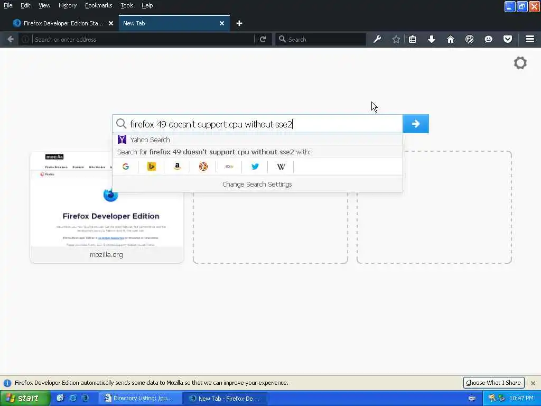Click Choose What I Share button
Screen dimensions: 541x406
coord(493,383)
